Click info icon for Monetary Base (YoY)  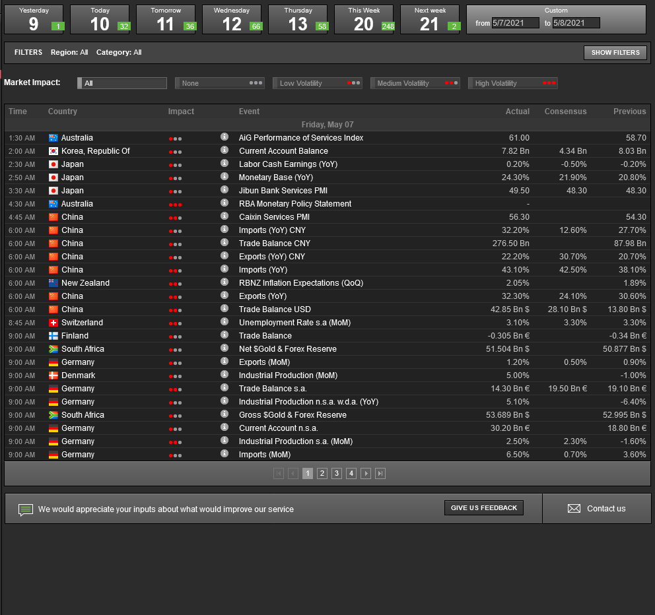tap(224, 176)
